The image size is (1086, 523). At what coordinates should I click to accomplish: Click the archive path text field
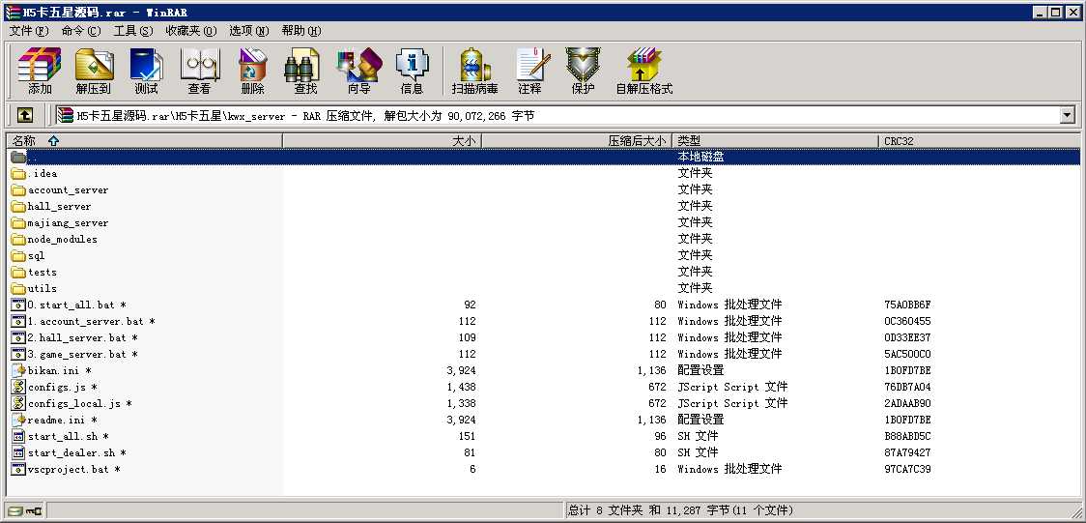557,116
